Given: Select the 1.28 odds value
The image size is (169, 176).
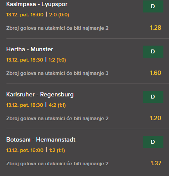Looking at the screenshot, I should pyautogui.click(x=156, y=28).
